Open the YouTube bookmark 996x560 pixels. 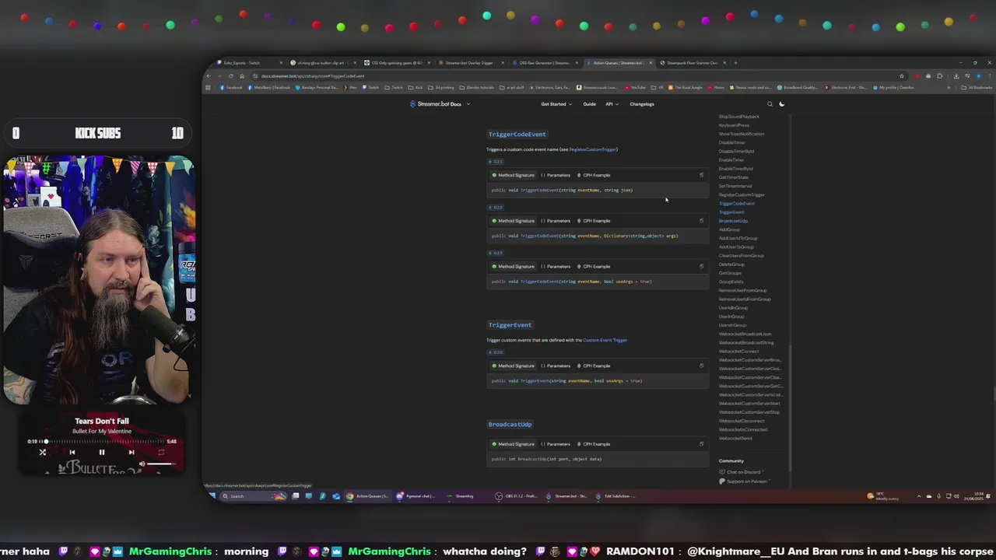pos(636,88)
